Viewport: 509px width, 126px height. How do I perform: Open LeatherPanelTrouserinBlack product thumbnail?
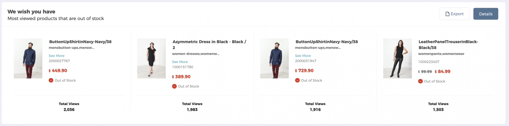398,59
